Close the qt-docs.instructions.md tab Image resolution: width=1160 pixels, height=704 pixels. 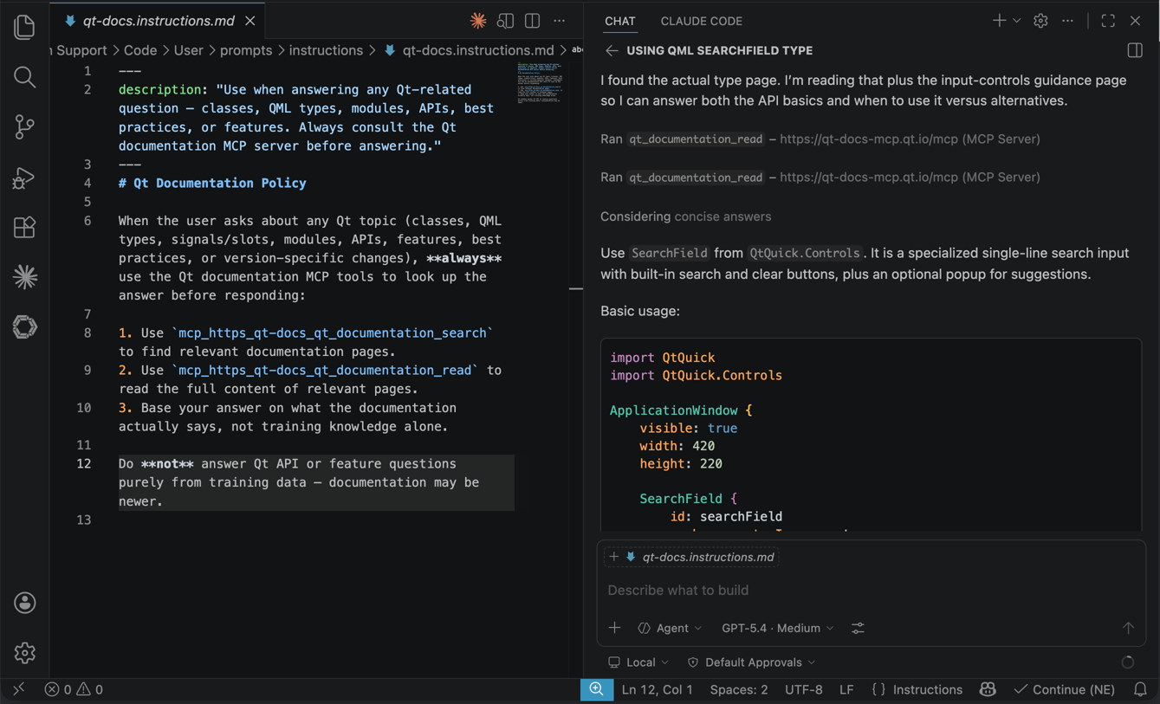click(249, 21)
